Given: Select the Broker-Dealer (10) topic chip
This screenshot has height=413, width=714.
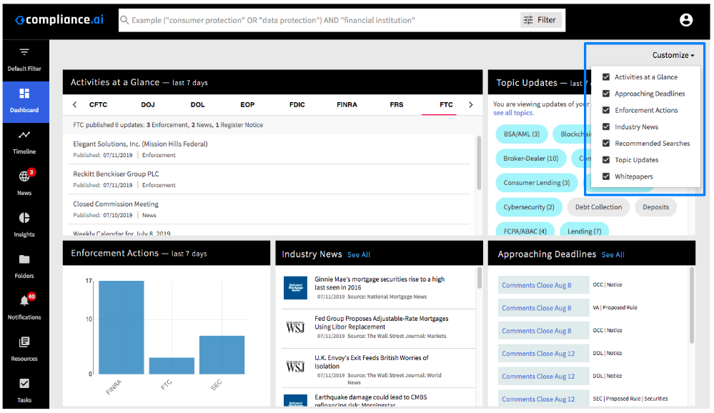Looking at the screenshot, I should tap(530, 159).
